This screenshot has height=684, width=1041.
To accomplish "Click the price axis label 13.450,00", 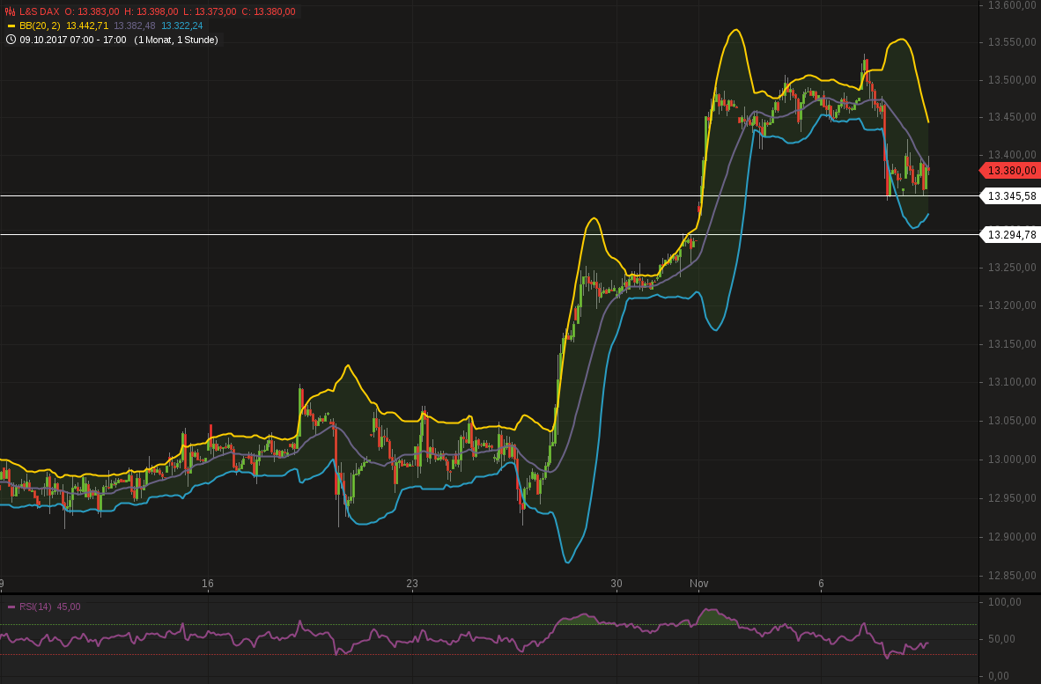I will 1012,117.
